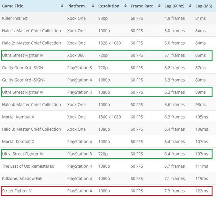Select Ultra Street Fighter IV 107ms row title
Image resolution: width=216 pixels, height=198 pixels.
point(23,154)
